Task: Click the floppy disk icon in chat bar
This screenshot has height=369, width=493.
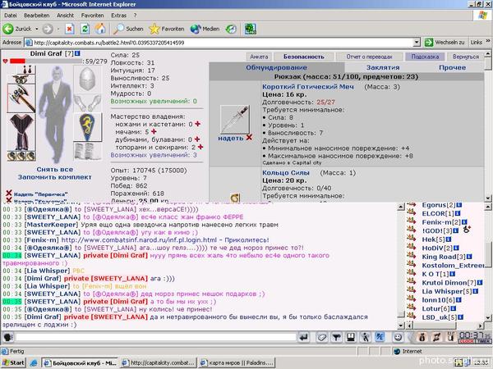Action: coord(351,338)
